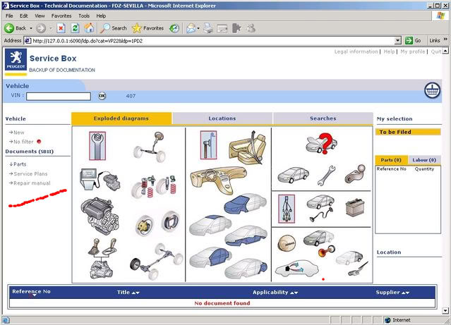The image size is (451, 325).
Task: Sort by Reference No column arrow
Action: point(34,295)
